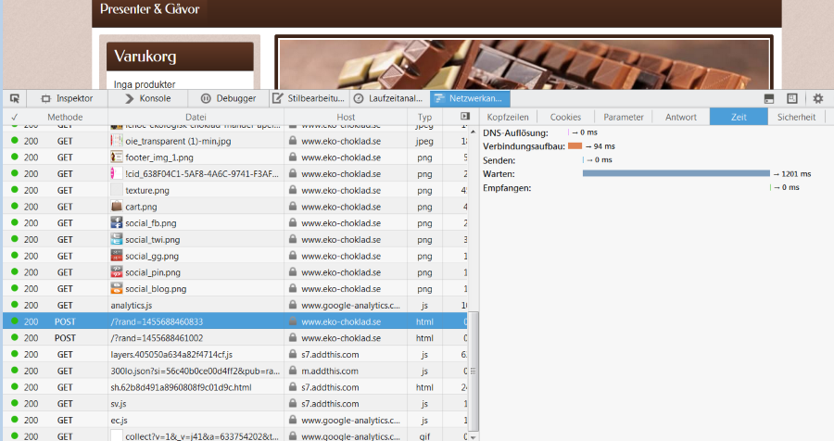Click lock icon in analytics.js row
The image size is (834, 441).
tap(293, 306)
